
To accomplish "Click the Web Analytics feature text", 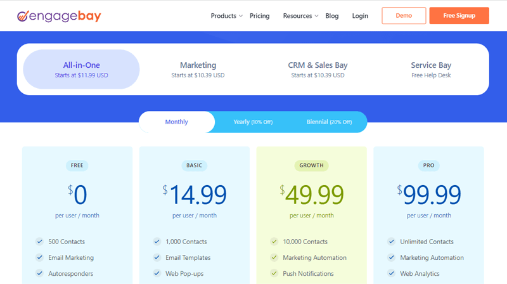I will [420, 274].
